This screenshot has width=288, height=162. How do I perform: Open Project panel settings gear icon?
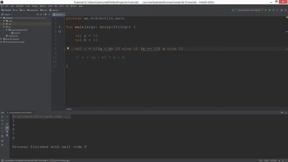[x=45, y=14]
